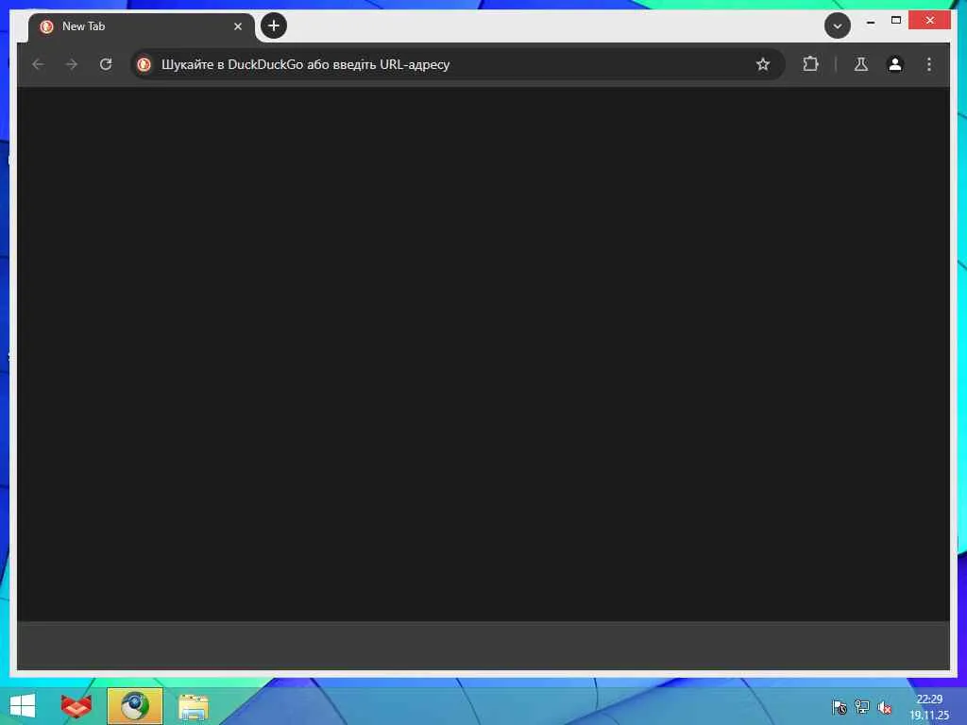The height and width of the screenshot is (725, 967).
Task: Open the network tray icon
Action: coord(861,707)
